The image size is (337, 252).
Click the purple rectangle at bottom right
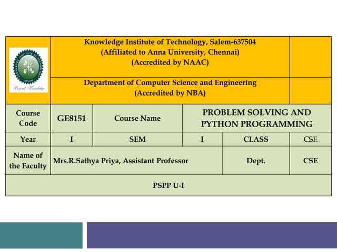pos(211,235)
